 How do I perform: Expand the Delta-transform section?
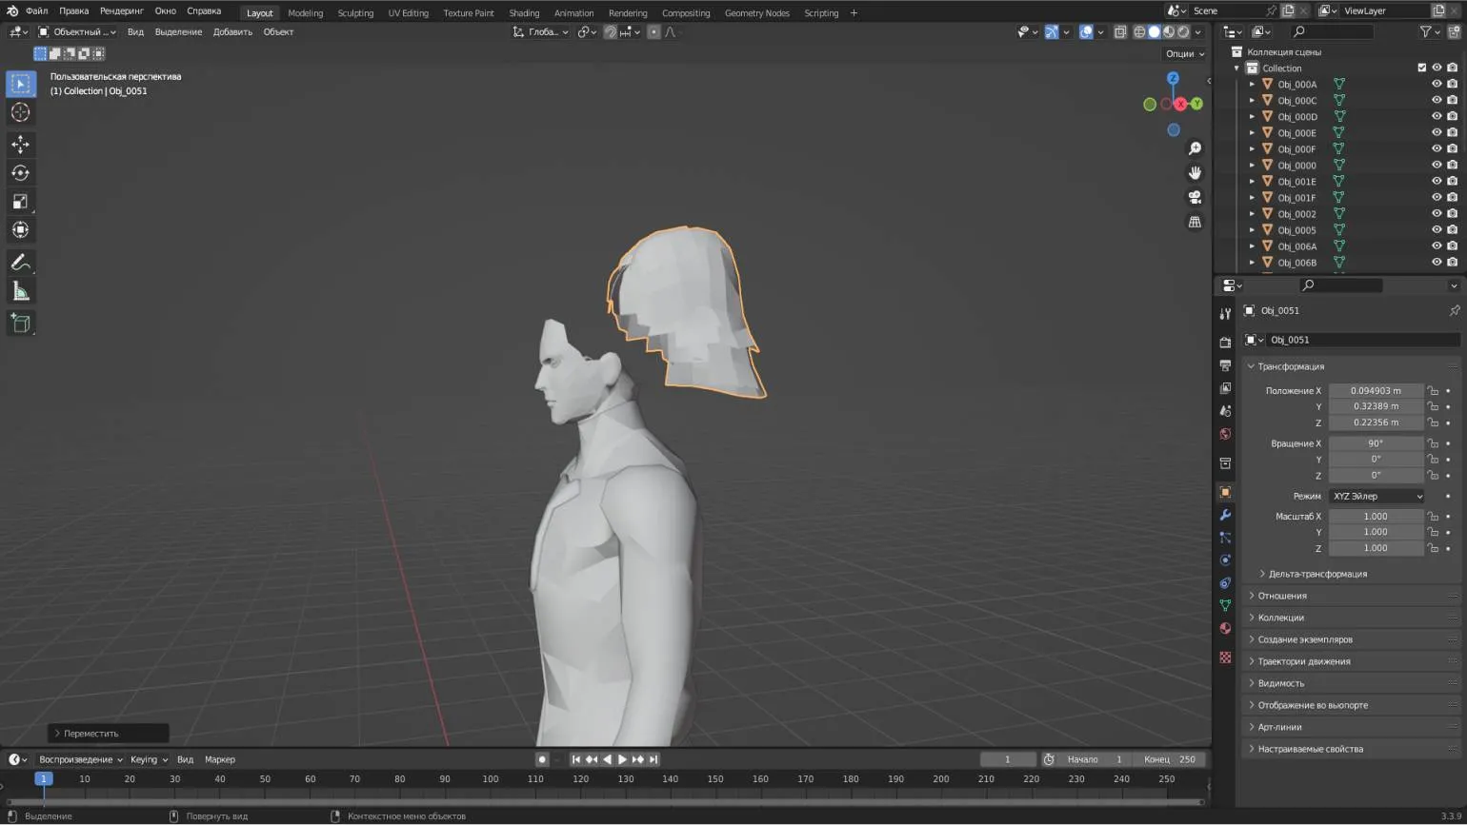point(1316,574)
